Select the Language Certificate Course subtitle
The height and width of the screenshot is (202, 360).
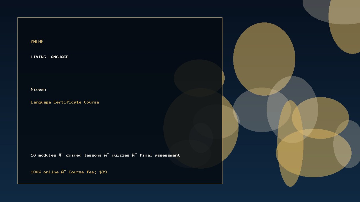click(65, 102)
